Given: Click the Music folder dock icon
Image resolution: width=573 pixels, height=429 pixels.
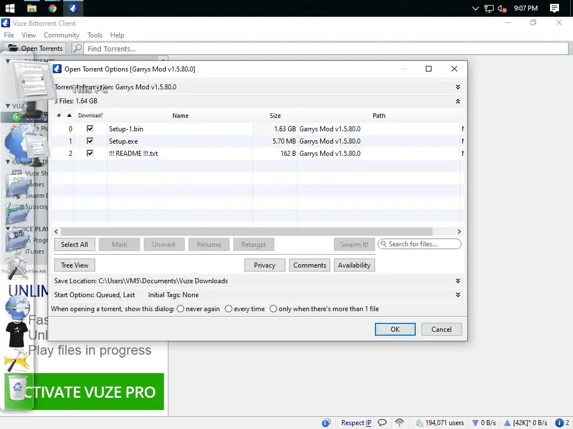Looking at the screenshot, I should [x=17, y=213].
